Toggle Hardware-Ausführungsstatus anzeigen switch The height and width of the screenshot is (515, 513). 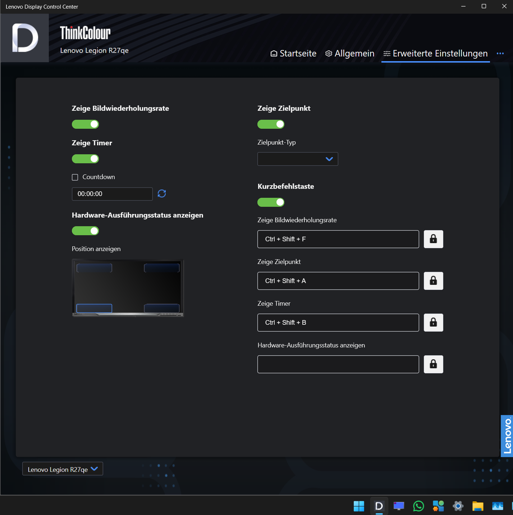coord(86,231)
